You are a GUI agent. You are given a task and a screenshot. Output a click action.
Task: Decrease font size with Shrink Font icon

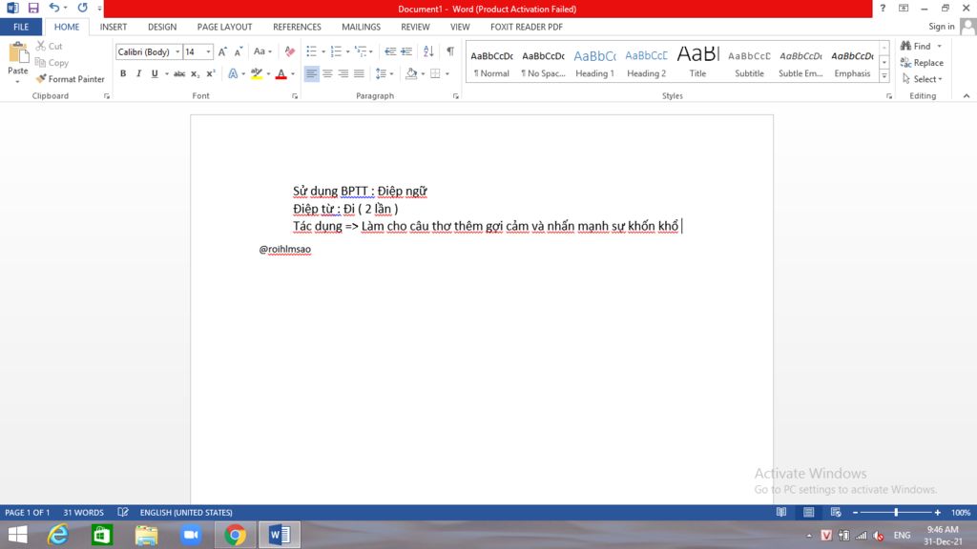(238, 51)
